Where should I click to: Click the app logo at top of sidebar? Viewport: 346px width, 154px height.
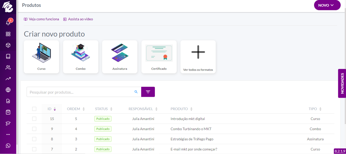tap(8, 7)
